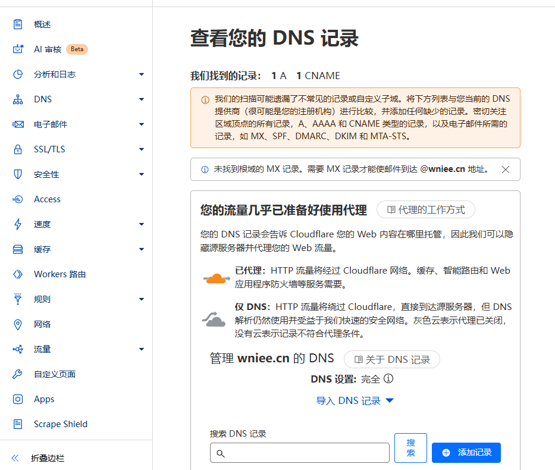Open the Apps sidebar item
555x470 pixels.
pos(44,399)
